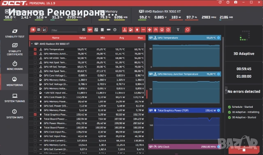Reset min, avg and max readings
Viewport: 263px width, 155px height.
tap(187, 30)
